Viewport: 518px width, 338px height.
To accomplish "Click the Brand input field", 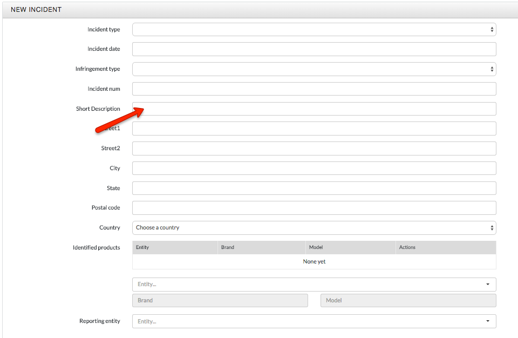I will click(220, 301).
